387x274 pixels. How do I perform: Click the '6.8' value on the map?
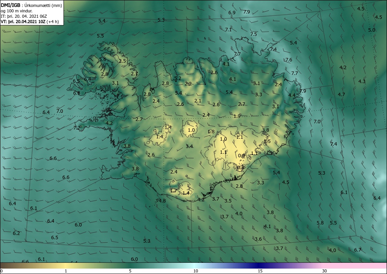coord(77,93)
